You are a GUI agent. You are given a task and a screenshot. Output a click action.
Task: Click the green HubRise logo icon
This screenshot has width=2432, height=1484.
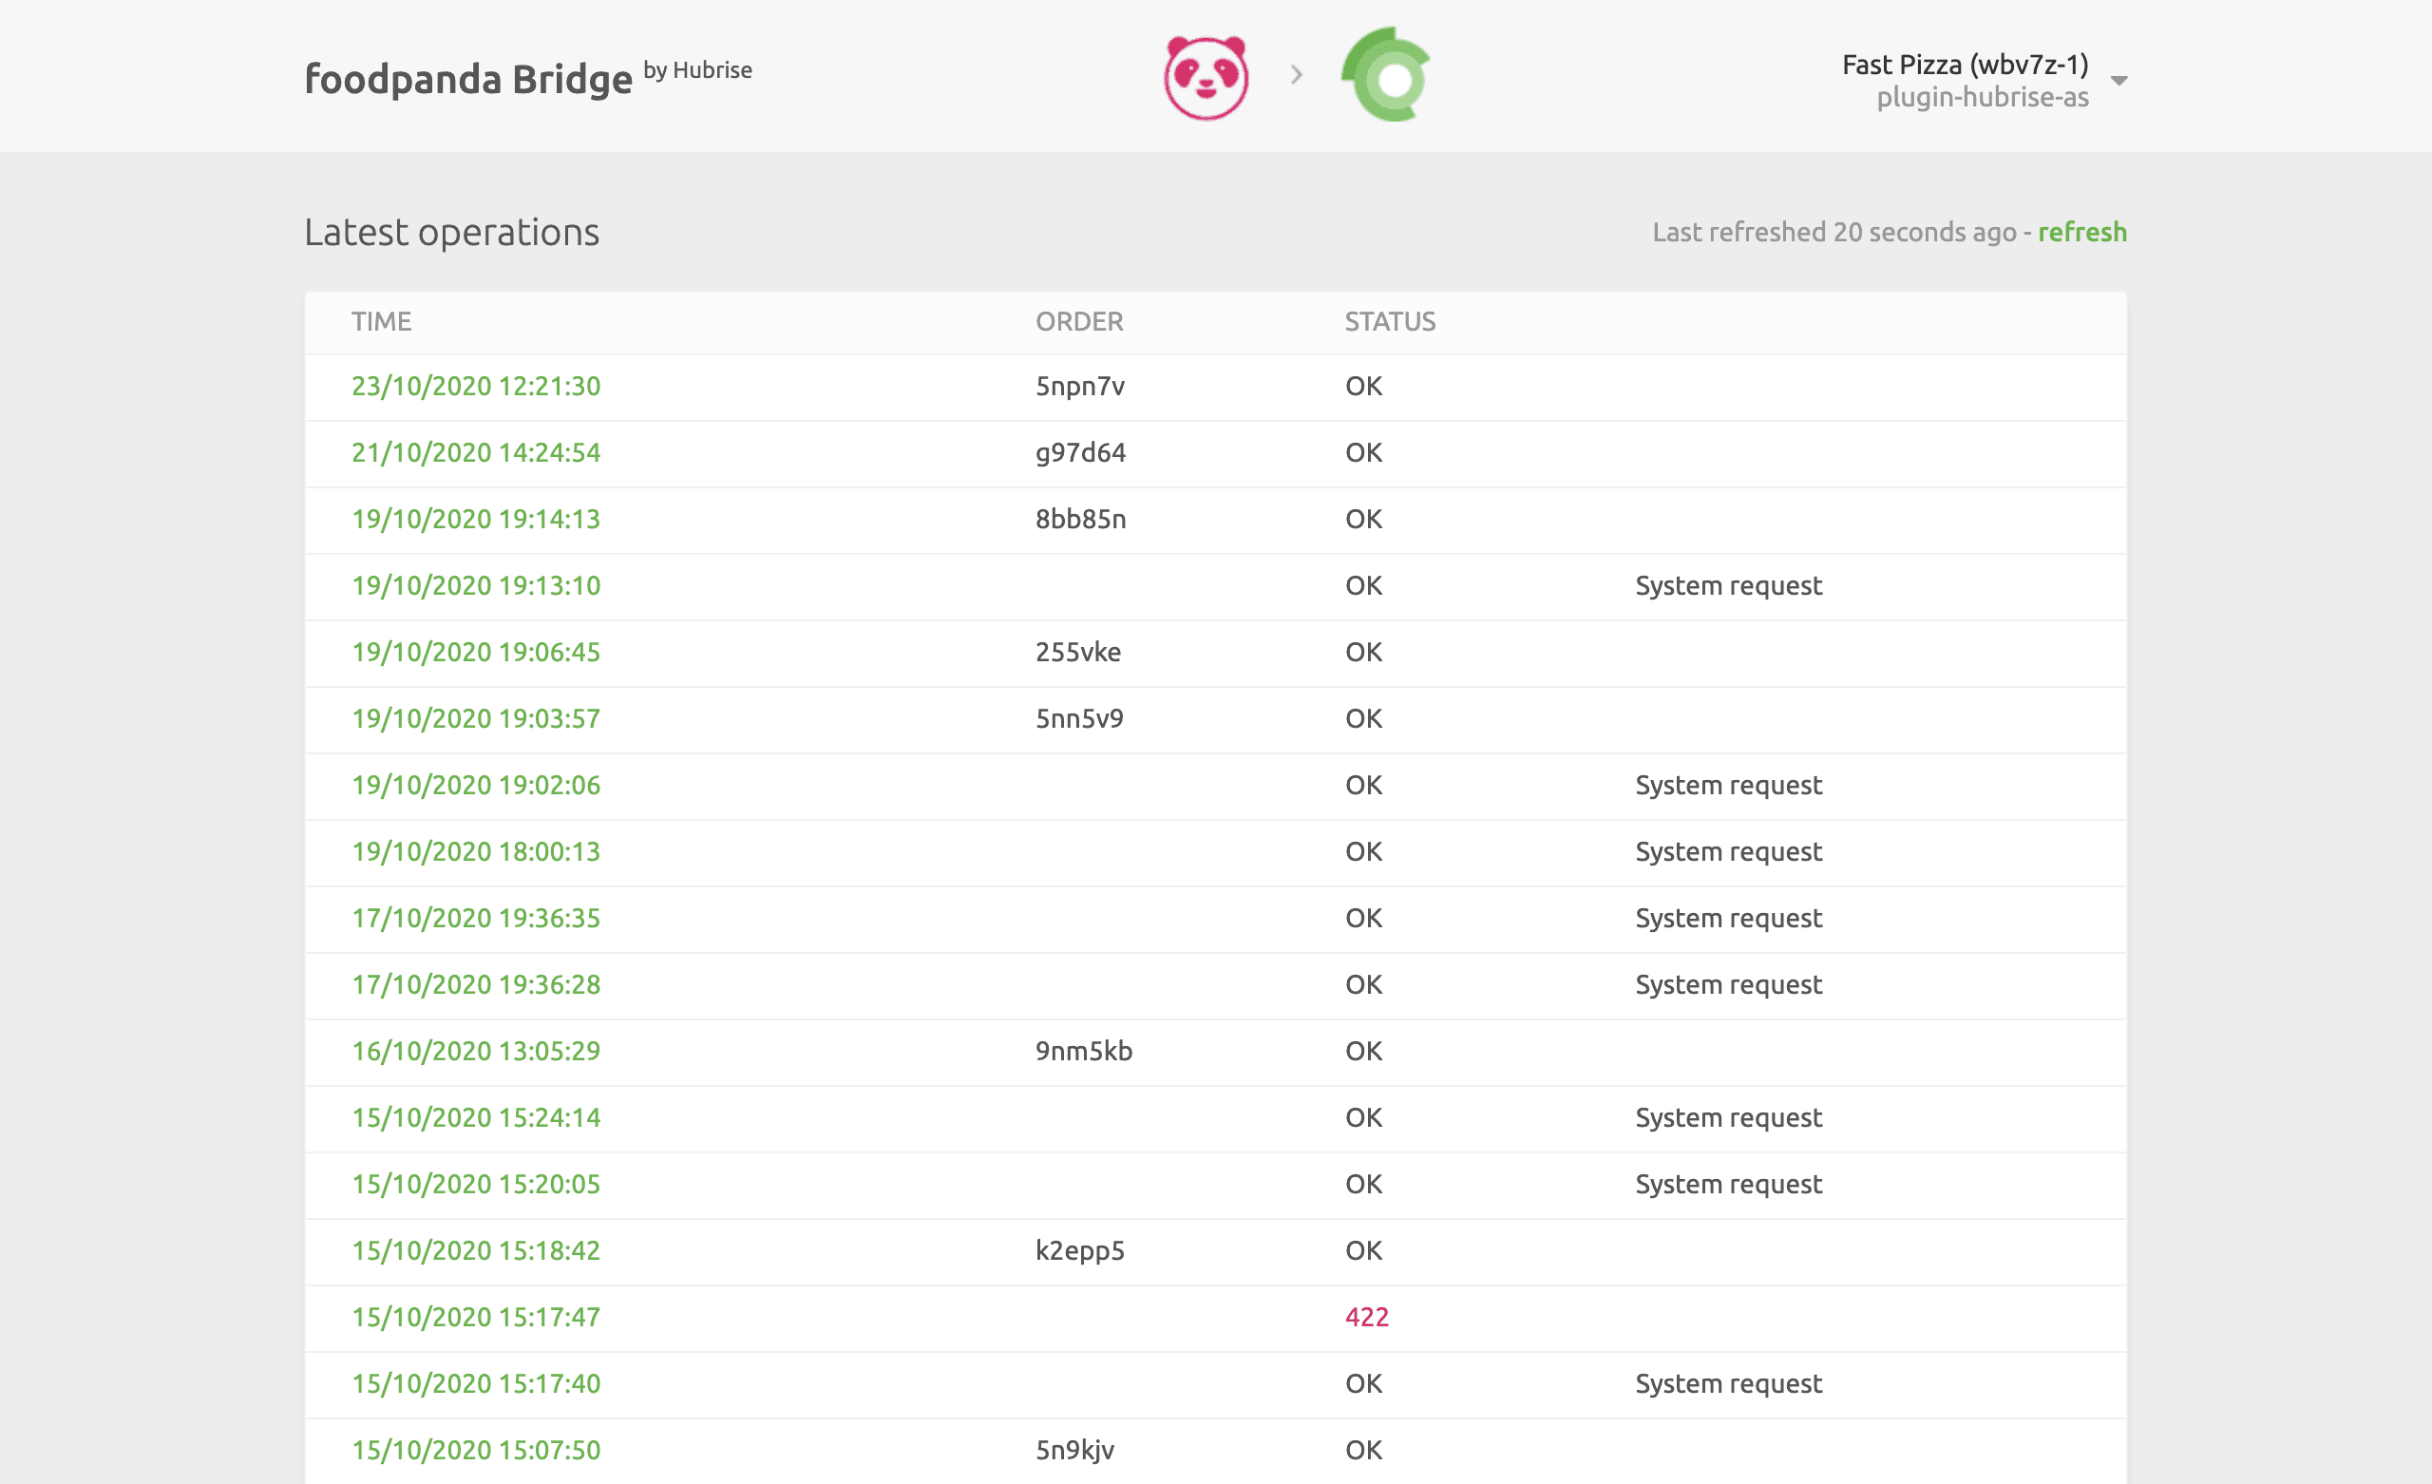click(x=1386, y=75)
